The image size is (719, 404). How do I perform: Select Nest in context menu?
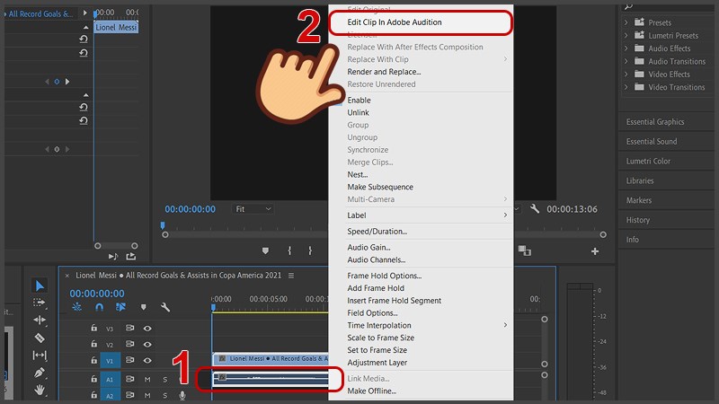coord(357,174)
